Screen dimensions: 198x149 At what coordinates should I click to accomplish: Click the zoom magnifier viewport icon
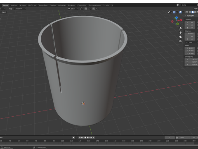pos(180,28)
